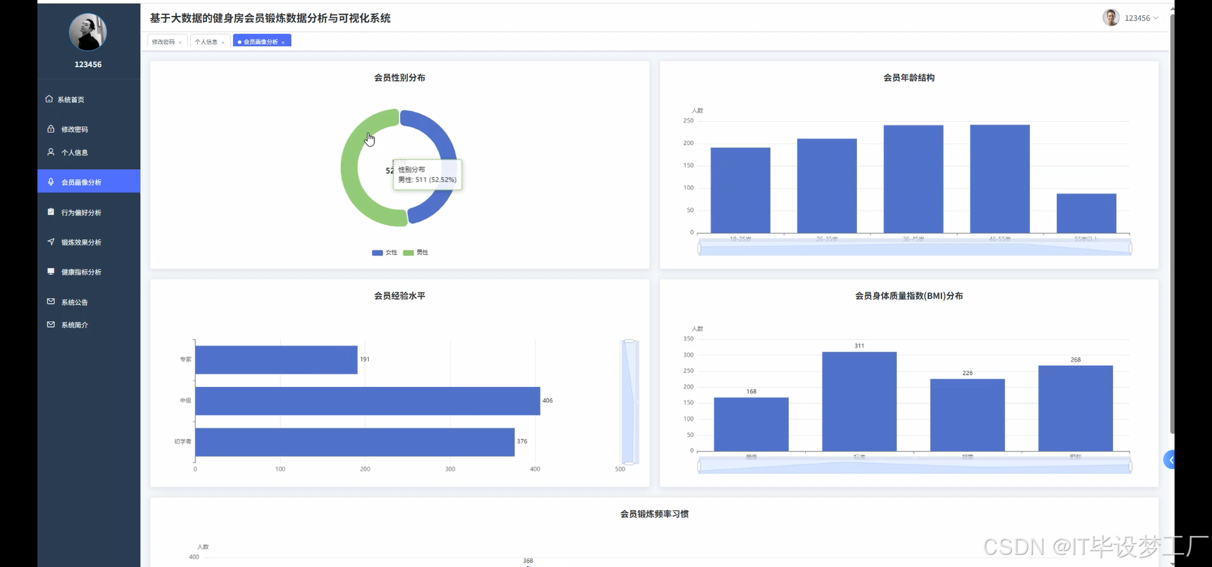Screen dimensions: 1212x567
Task: Click the 会员经验水平 chart title
Action: [x=400, y=296]
